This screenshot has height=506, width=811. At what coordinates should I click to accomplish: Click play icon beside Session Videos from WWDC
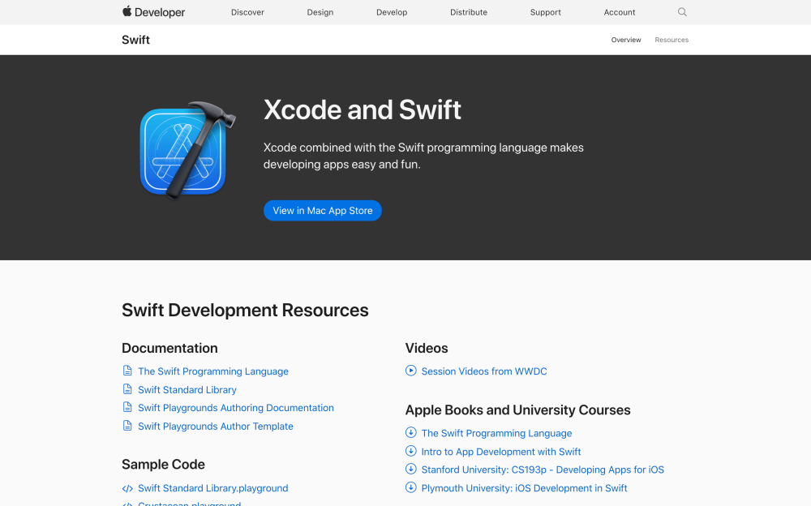pyautogui.click(x=410, y=371)
